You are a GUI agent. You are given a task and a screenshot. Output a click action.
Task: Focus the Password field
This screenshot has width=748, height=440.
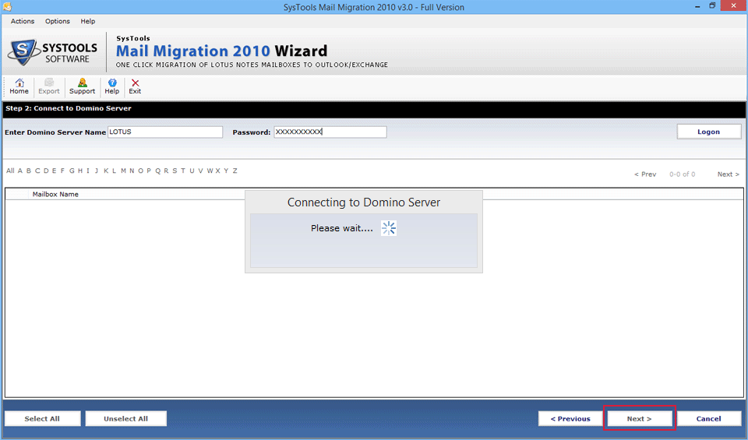(330, 132)
